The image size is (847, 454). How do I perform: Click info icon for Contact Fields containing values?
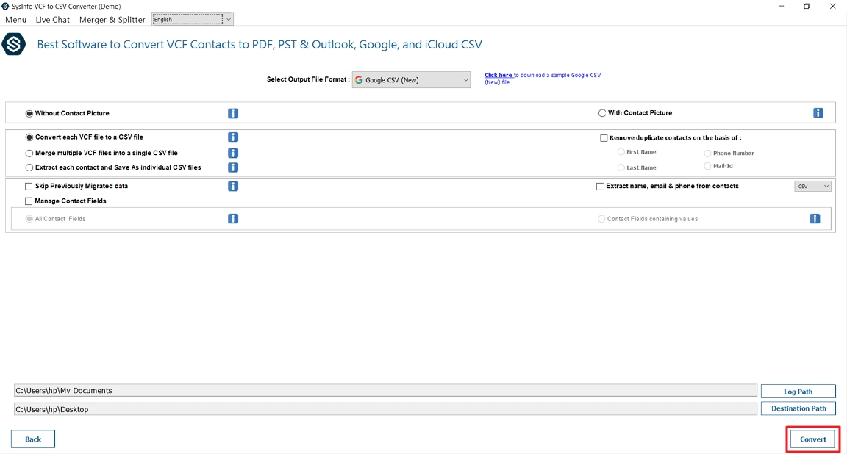click(x=815, y=219)
